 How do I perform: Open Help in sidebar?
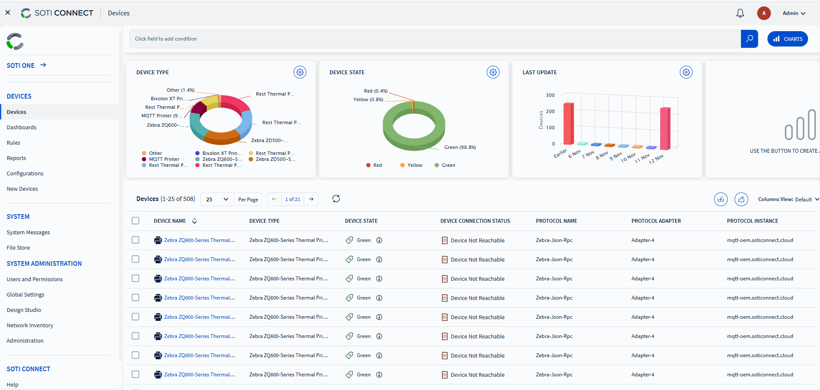click(x=12, y=384)
